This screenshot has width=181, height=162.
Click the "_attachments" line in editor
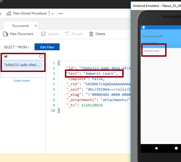99,100
